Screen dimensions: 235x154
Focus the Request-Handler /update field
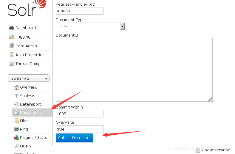pos(80,11)
